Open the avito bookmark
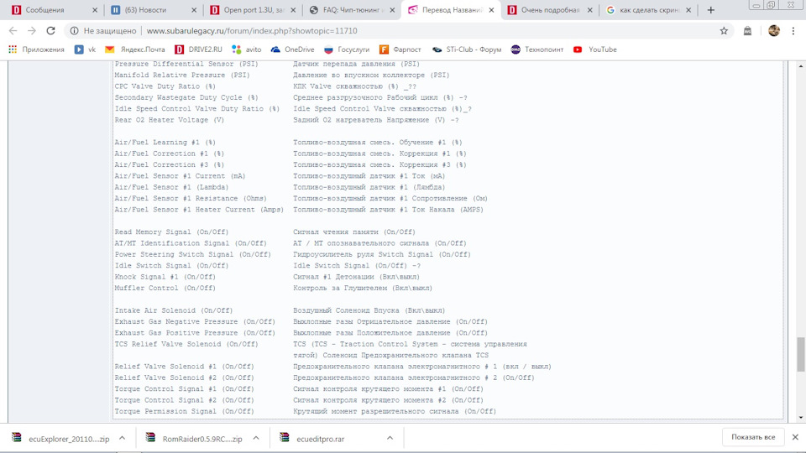 (247, 49)
